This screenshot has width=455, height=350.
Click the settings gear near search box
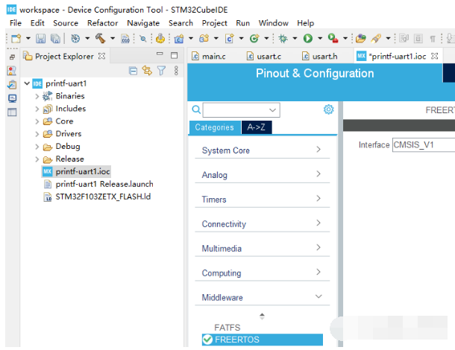point(328,109)
